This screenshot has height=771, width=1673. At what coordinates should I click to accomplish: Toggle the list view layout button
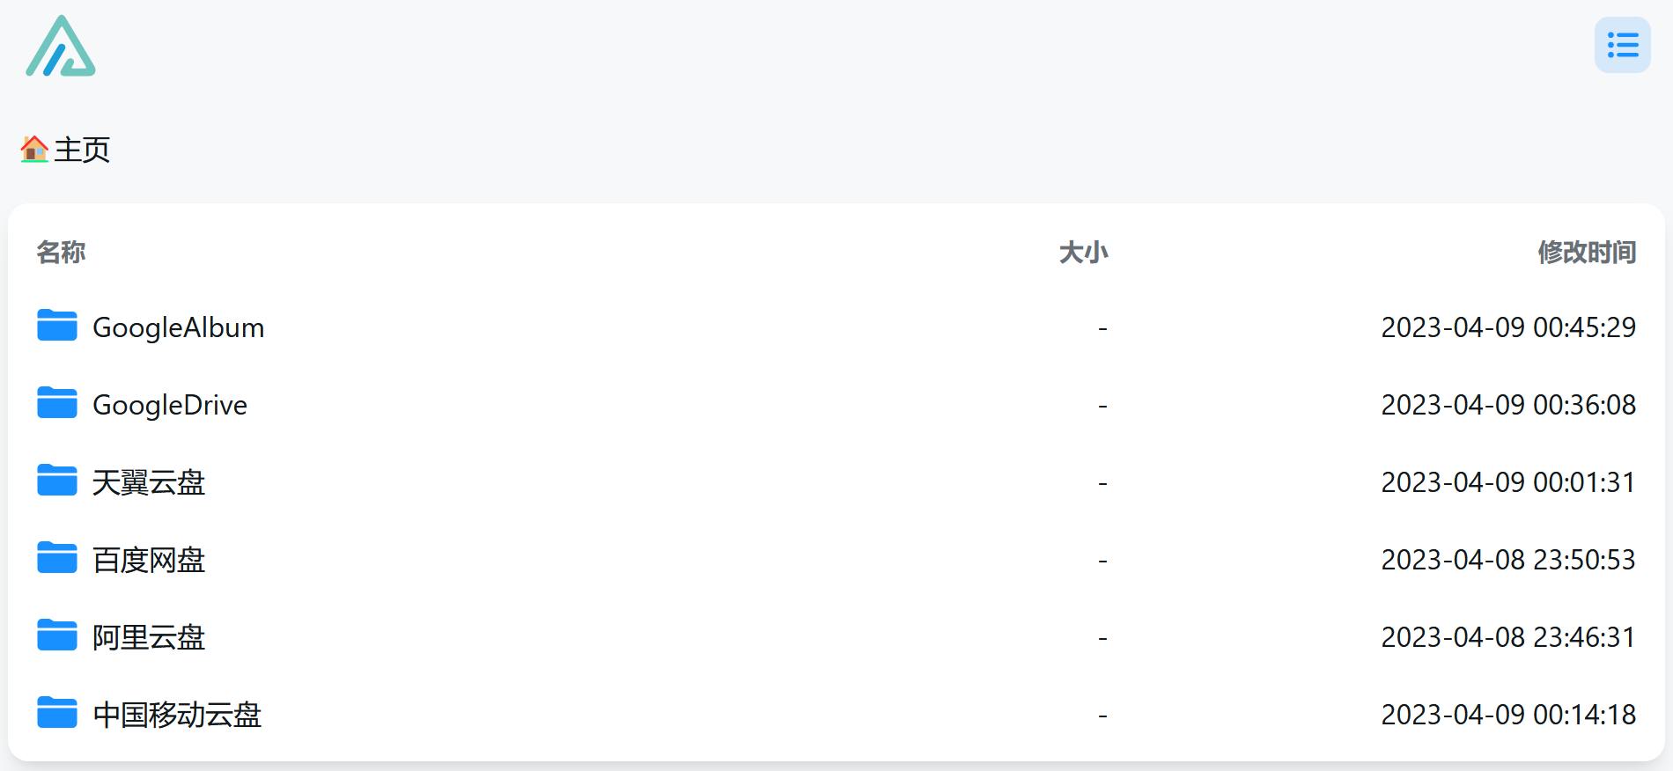[x=1622, y=45]
